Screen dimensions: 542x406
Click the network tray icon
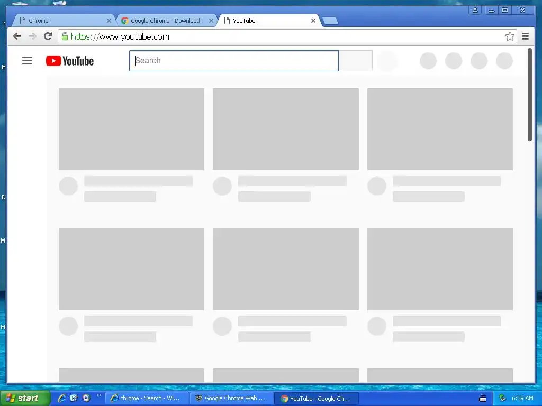point(503,398)
